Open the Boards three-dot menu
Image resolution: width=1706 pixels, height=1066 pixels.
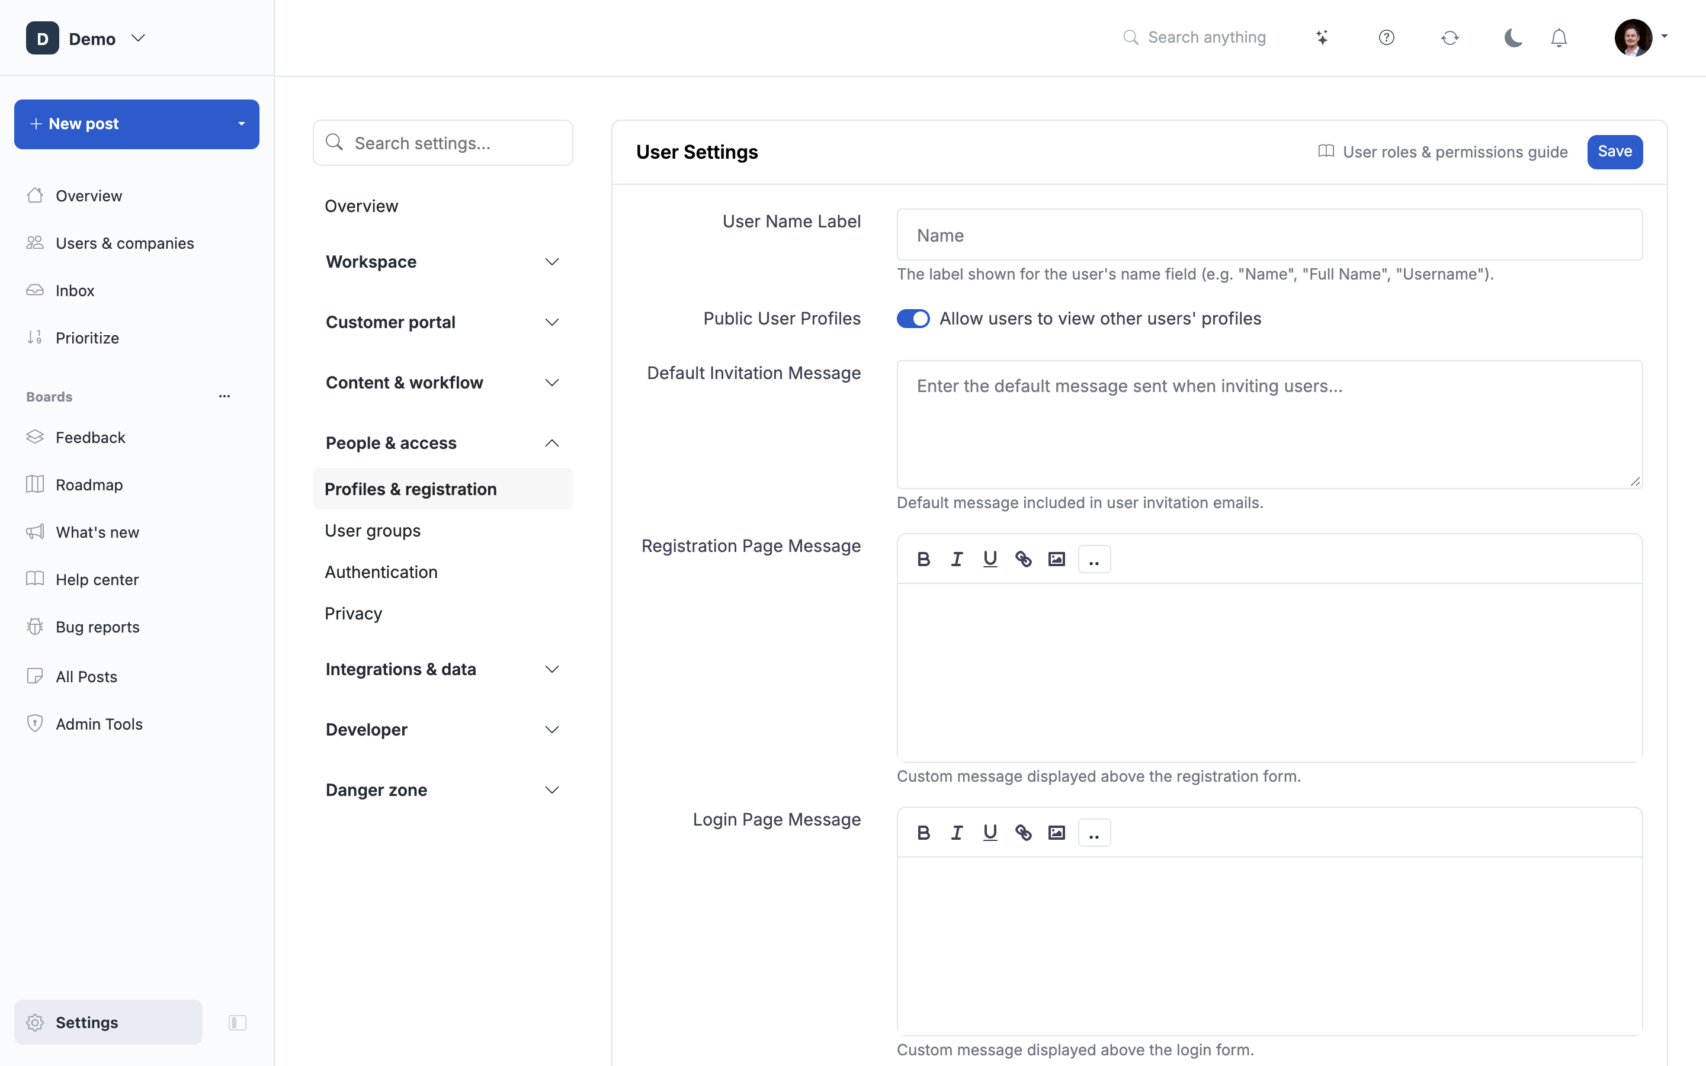click(224, 396)
